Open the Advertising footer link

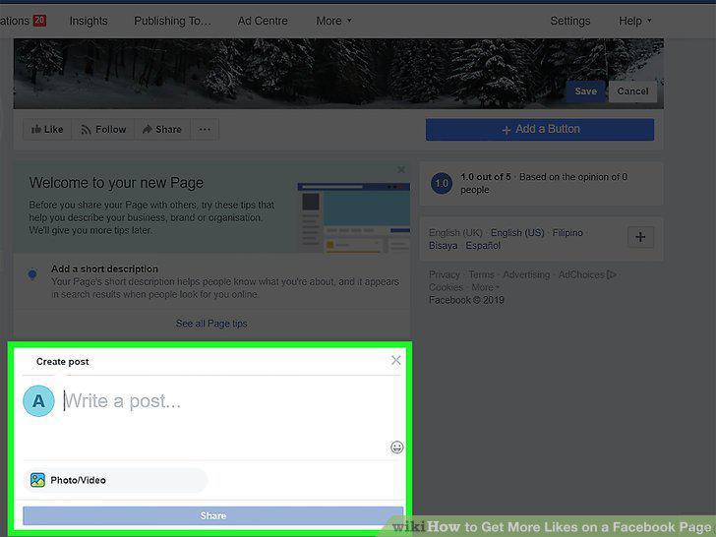[526, 275]
